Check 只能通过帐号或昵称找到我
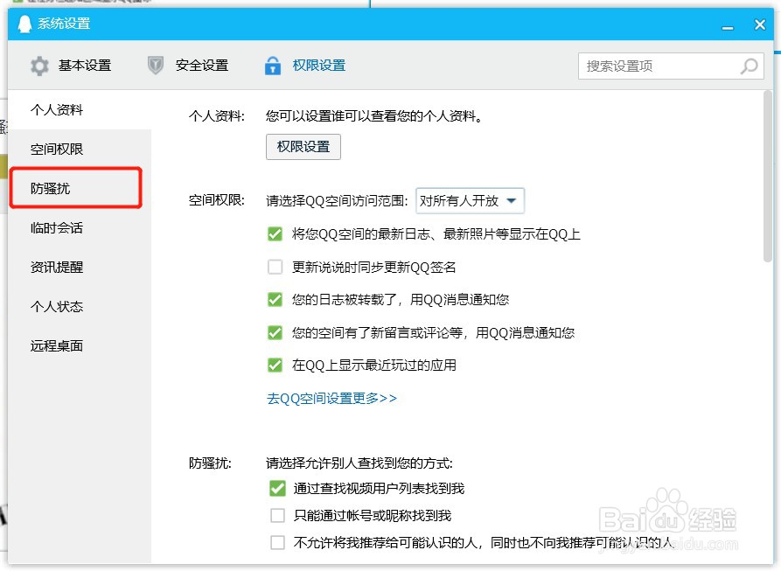 (277, 515)
